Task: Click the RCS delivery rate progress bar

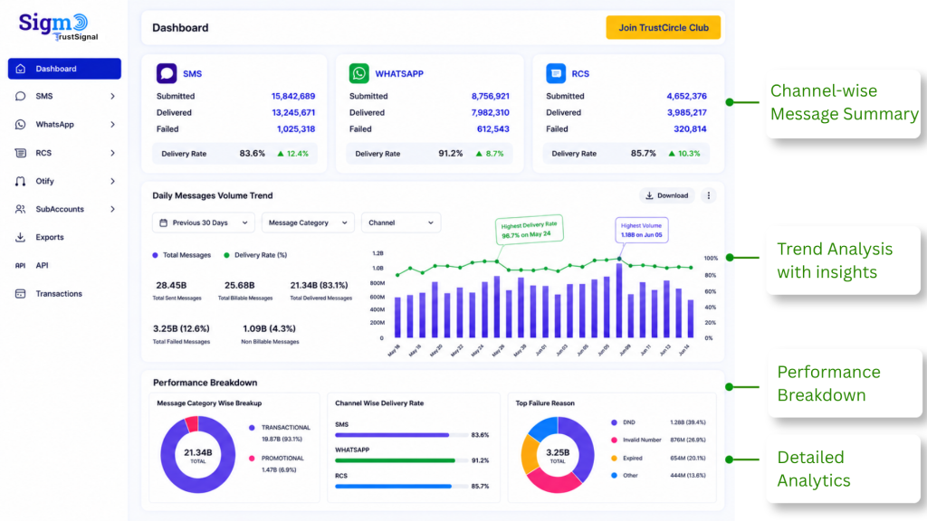Action: click(403, 487)
